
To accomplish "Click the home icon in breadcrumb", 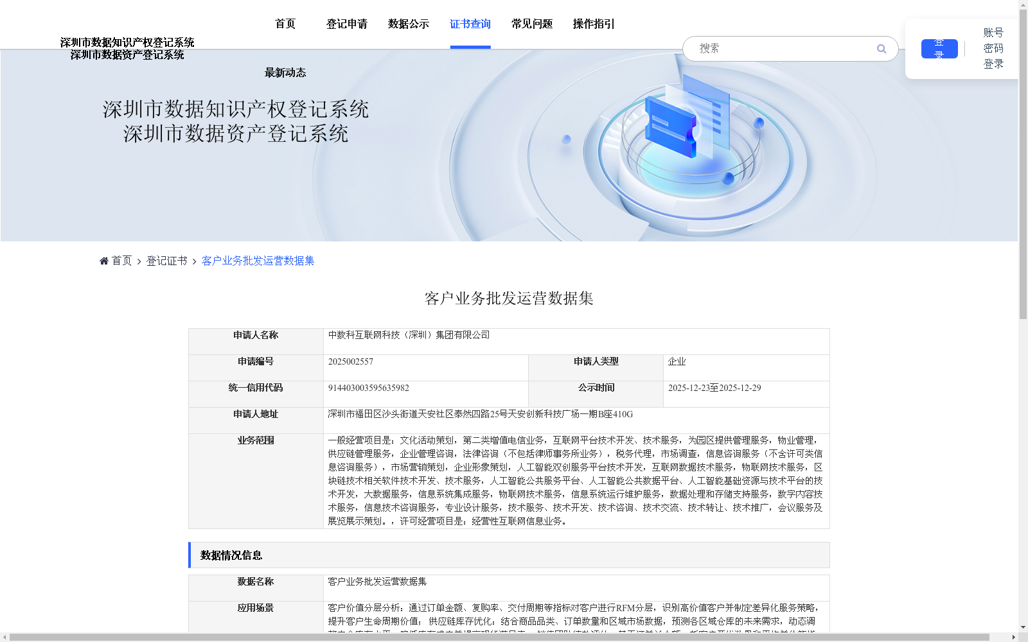I will pos(104,261).
